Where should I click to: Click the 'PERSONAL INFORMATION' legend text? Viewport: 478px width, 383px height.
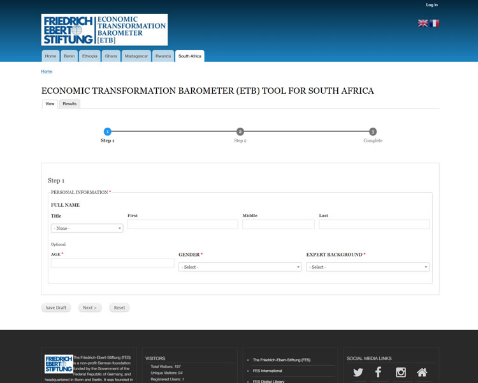click(x=79, y=192)
